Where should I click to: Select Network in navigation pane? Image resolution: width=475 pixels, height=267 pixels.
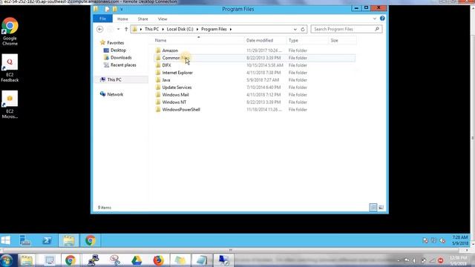pos(115,94)
